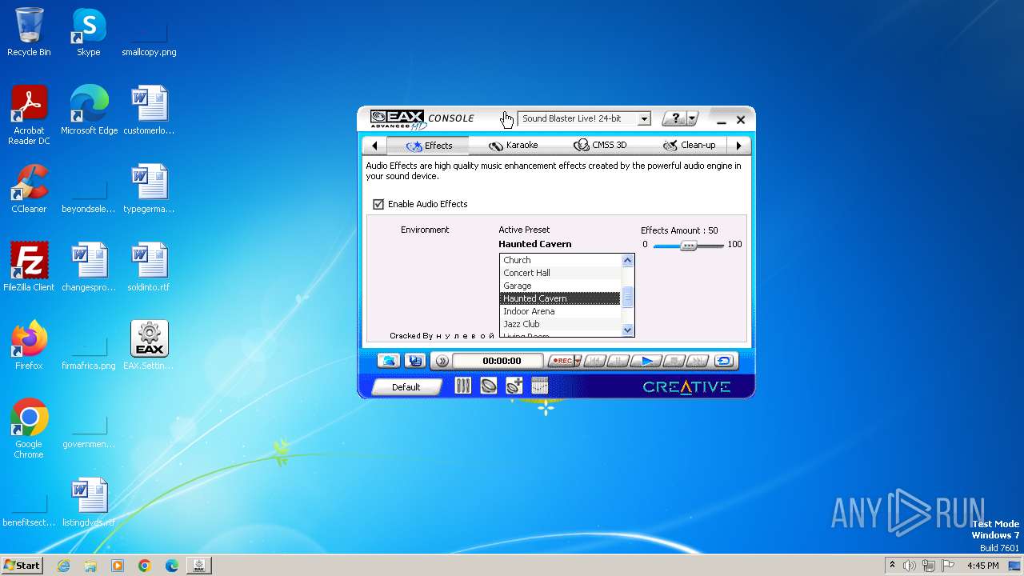This screenshot has height=576, width=1024.
Task: Open the CCleaner desktop shortcut
Action: pos(29,188)
